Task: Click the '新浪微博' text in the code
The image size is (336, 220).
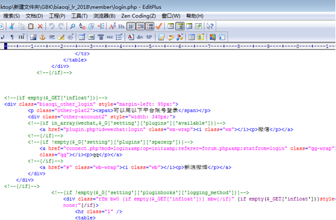Action: [196, 167]
